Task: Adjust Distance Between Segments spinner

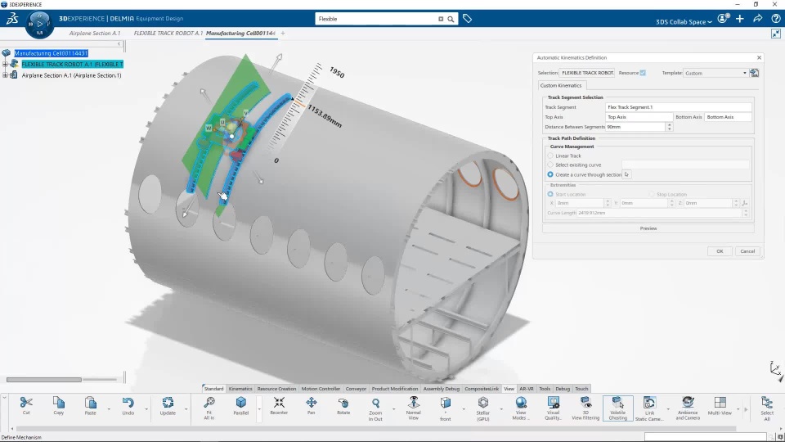Action: (x=670, y=127)
